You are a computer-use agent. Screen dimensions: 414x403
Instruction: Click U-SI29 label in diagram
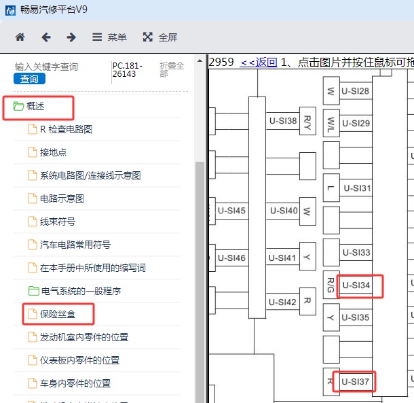pos(356,123)
